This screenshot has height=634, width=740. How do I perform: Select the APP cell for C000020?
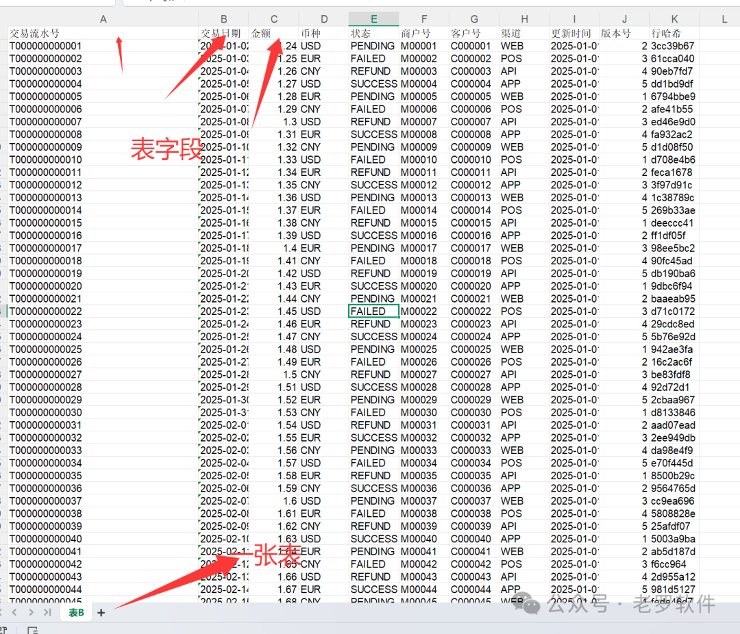click(524, 286)
